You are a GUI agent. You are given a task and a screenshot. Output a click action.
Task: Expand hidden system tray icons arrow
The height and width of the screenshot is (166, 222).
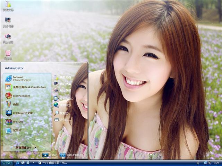[x=198, y=163]
